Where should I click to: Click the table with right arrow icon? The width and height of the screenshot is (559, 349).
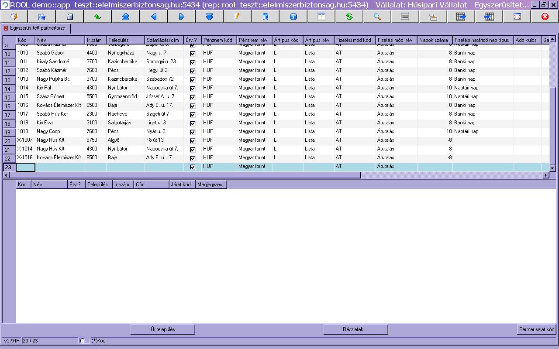[x=461, y=17]
